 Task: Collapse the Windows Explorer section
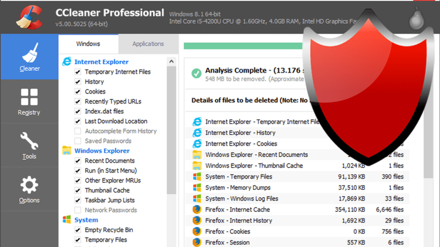[x=102, y=151]
